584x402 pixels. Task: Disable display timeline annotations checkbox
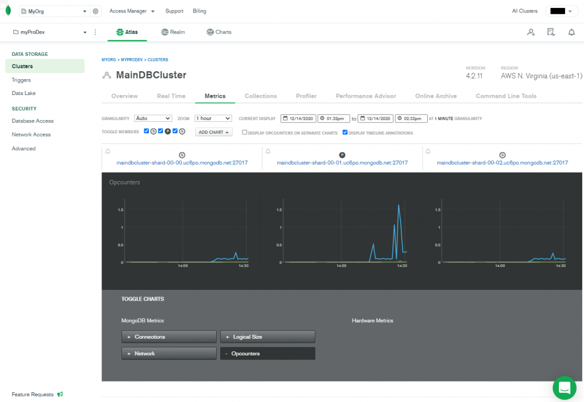click(345, 132)
